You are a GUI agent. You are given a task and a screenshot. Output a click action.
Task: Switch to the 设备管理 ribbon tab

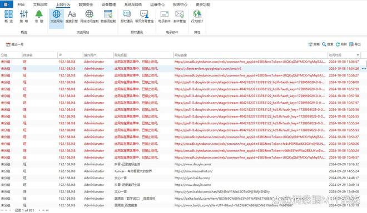[108, 4]
